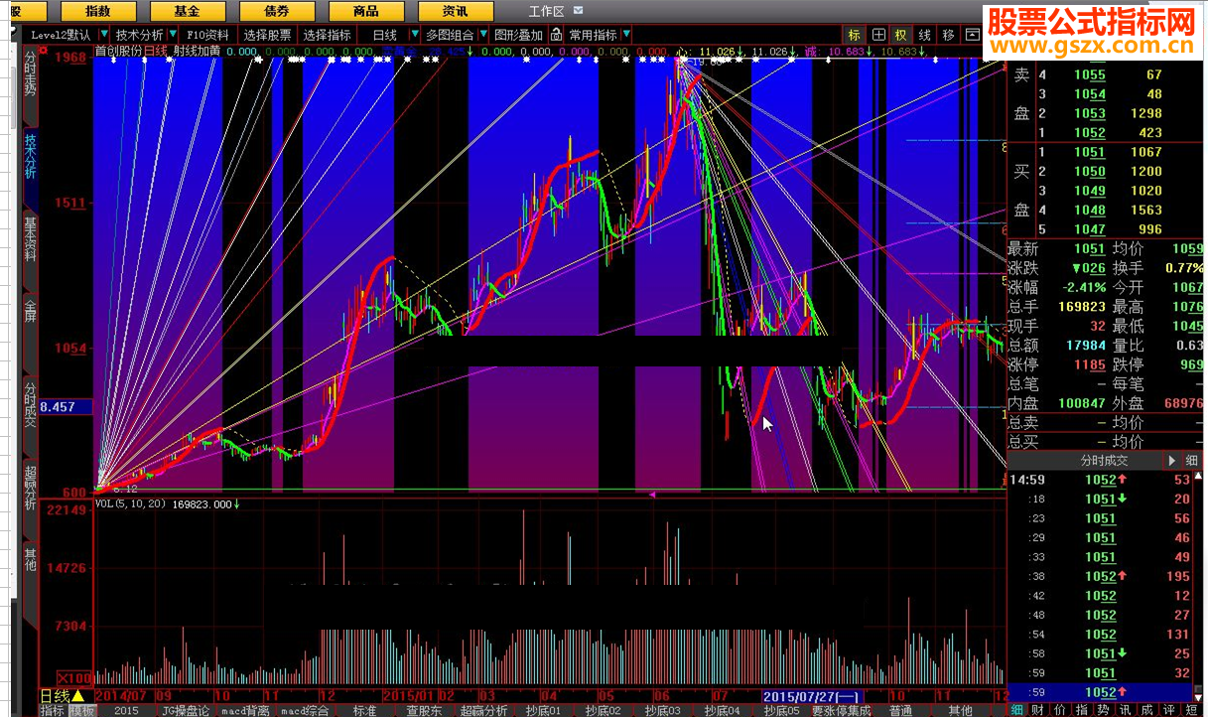1208x717 pixels.
Task: Click the VOL(5,10,20) indicator label
Action: [131, 503]
